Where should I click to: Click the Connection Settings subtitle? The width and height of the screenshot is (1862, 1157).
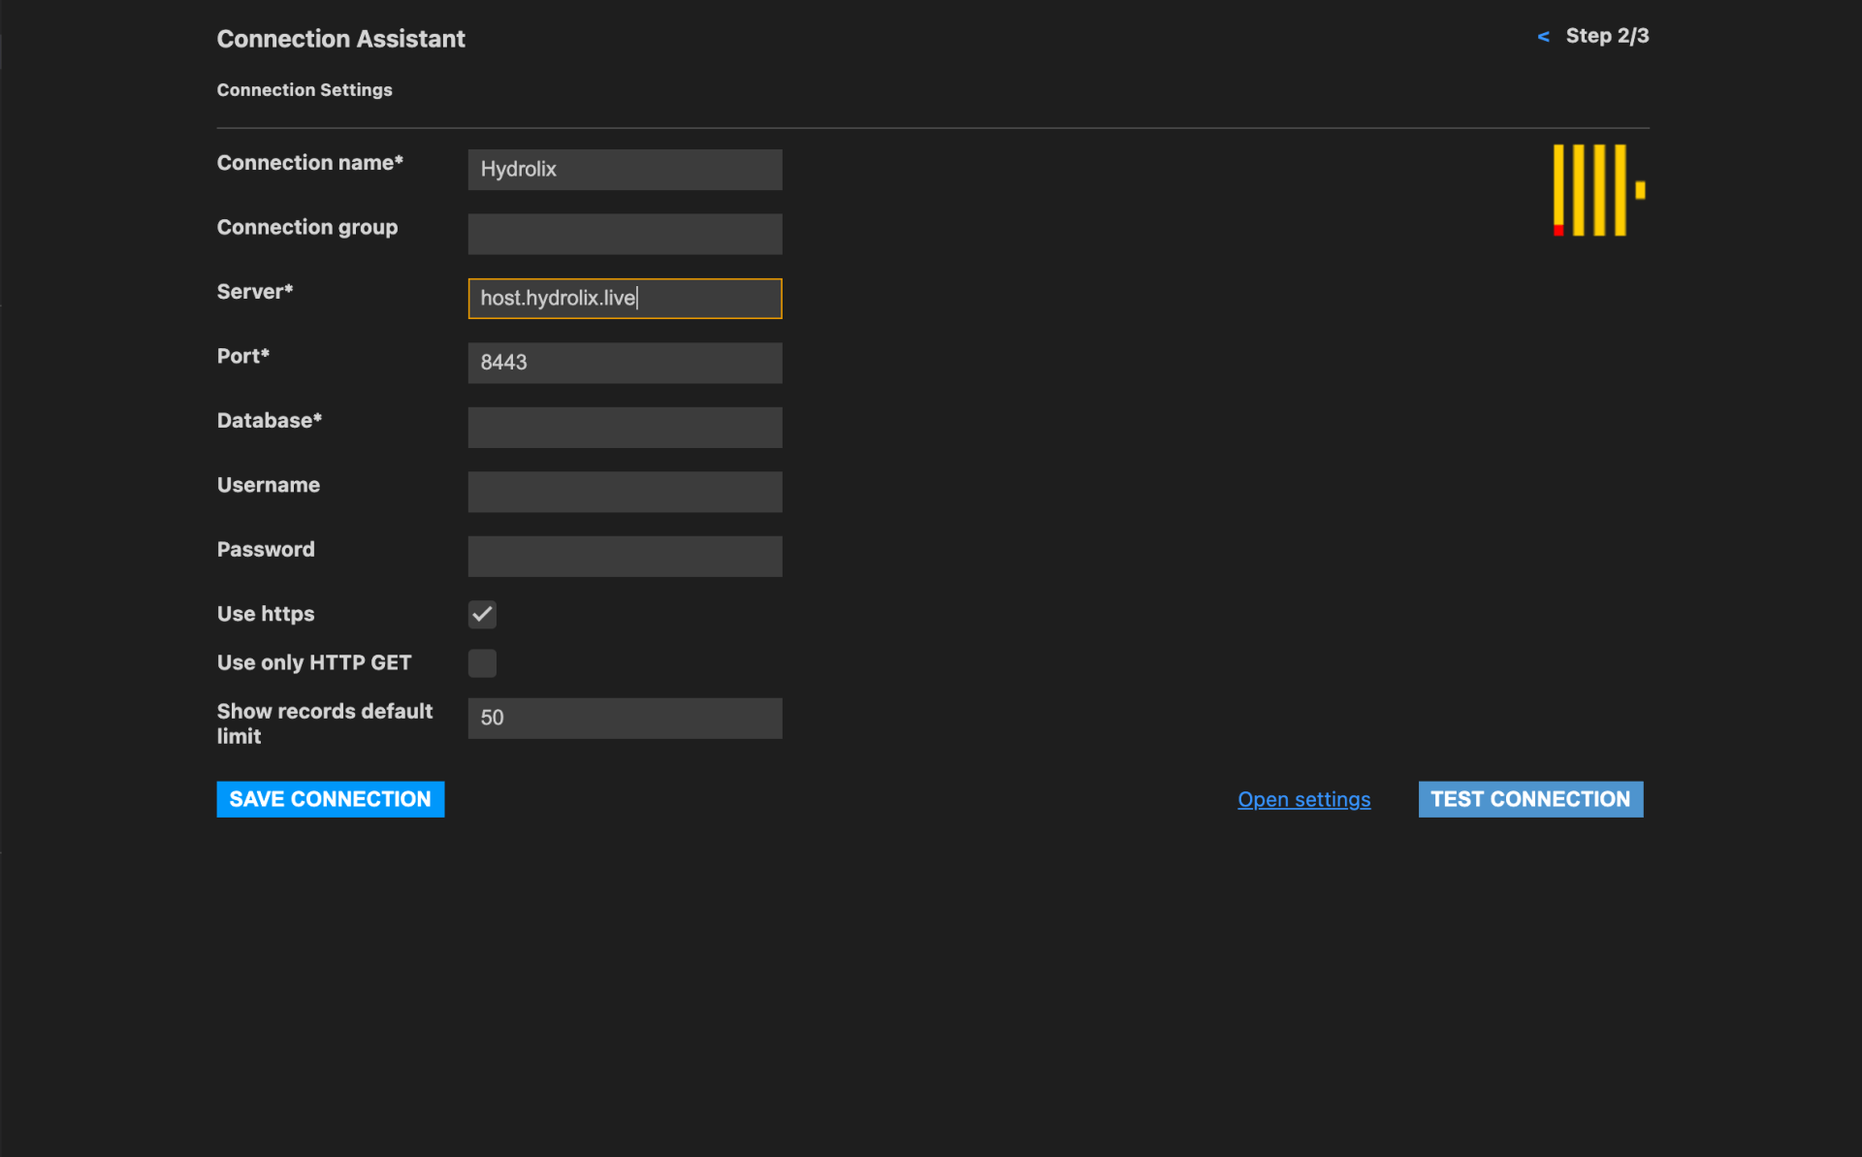coord(305,90)
